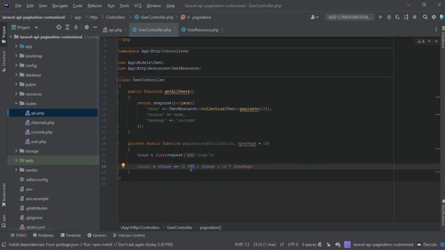Screen dimensions: 445x250
Task: Click Controllers breadcrumb in navigation bar
Action: pyautogui.click(x=115, y=17)
